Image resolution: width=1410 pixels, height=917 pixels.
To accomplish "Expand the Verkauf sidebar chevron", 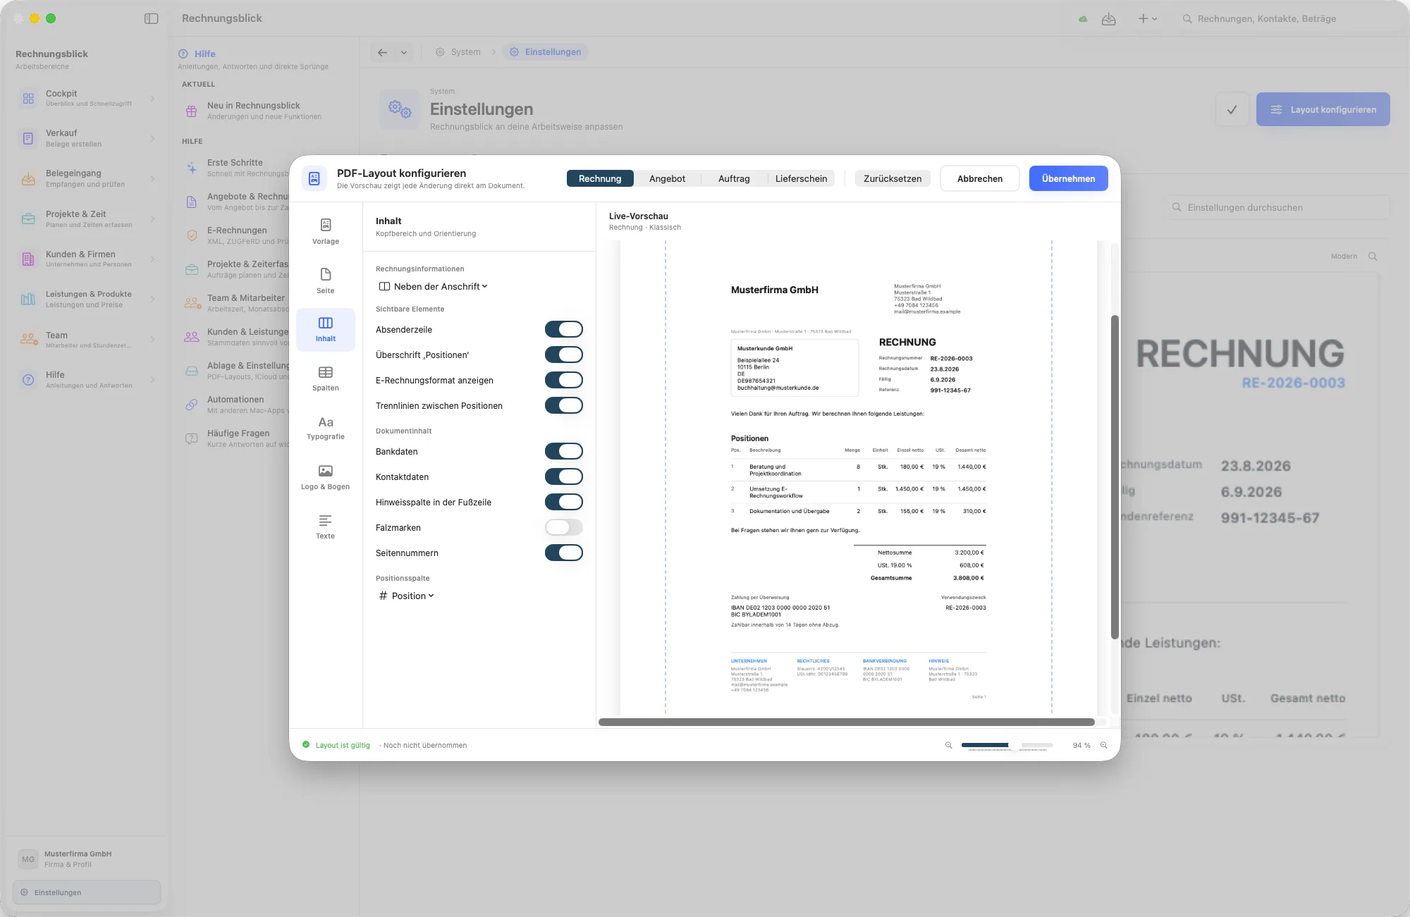I will click(x=152, y=138).
